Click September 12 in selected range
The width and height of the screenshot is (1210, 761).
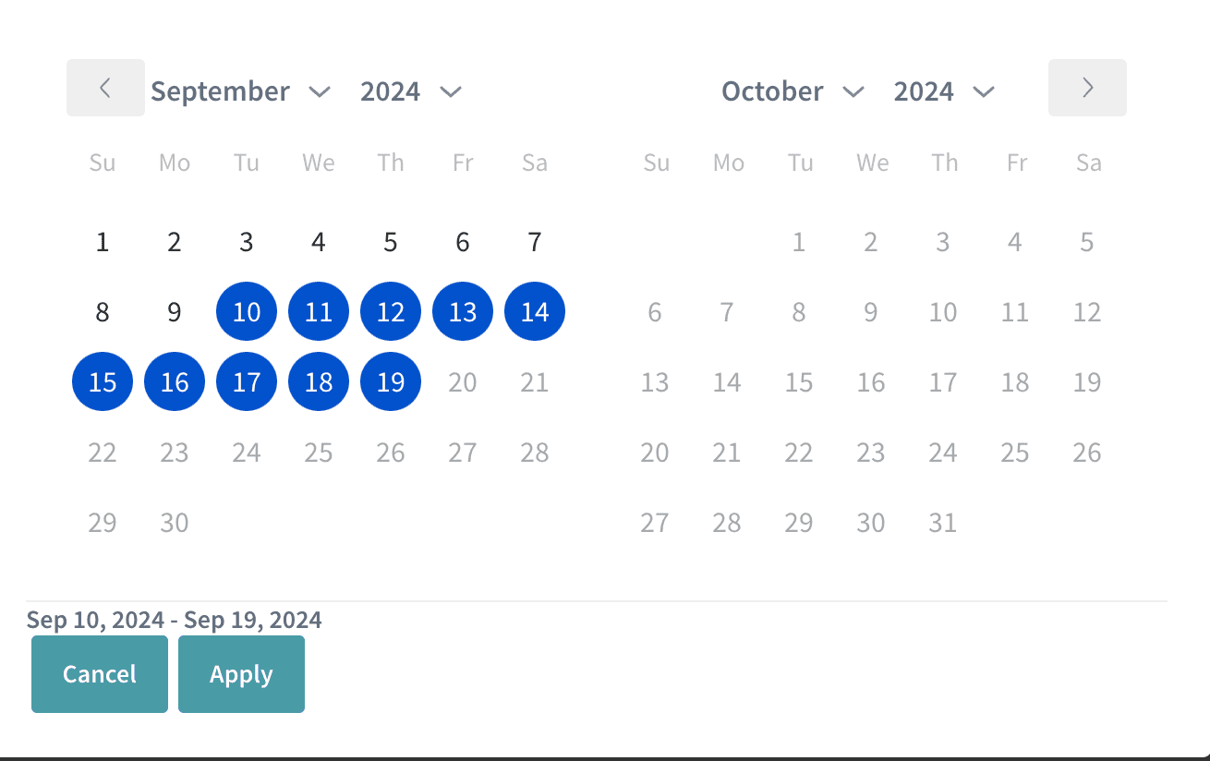[x=391, y=312]
